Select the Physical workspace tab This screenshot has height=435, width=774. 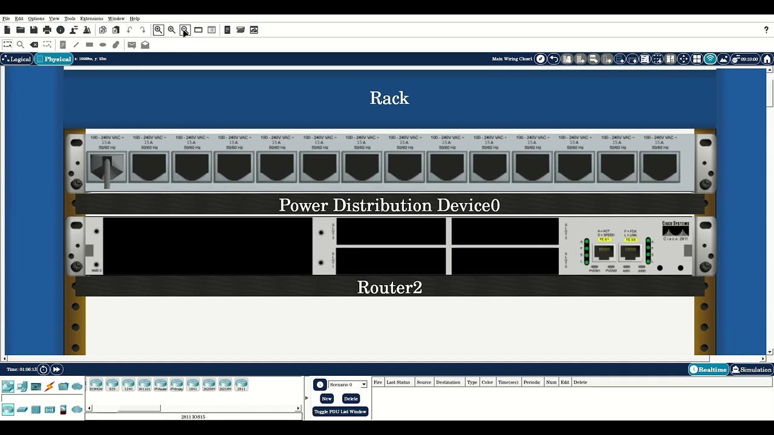coord(54,59)
